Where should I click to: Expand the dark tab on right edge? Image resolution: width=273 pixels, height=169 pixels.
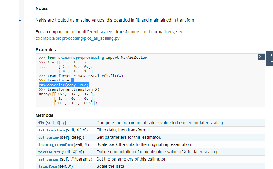270,58
